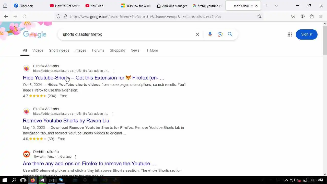Image resolution: width=327 pixels, height=184 pixels.
Task: Bookmark this page with the star icon
Action: tap(259, 16)
